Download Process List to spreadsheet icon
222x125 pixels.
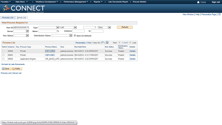pyautogui.click(x=107, y=42)
